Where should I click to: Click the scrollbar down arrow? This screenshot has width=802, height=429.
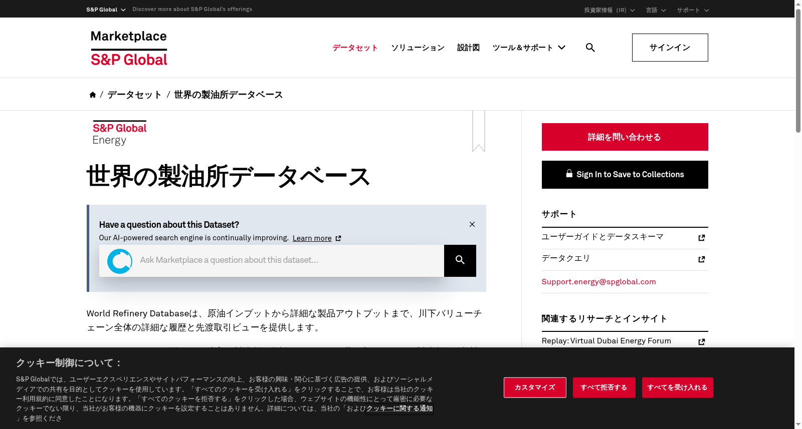798,424
